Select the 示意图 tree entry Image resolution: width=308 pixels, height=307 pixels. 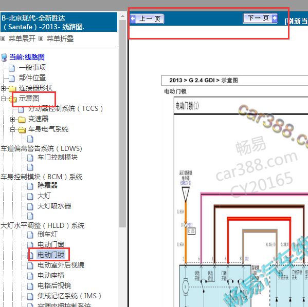[29, 98]
